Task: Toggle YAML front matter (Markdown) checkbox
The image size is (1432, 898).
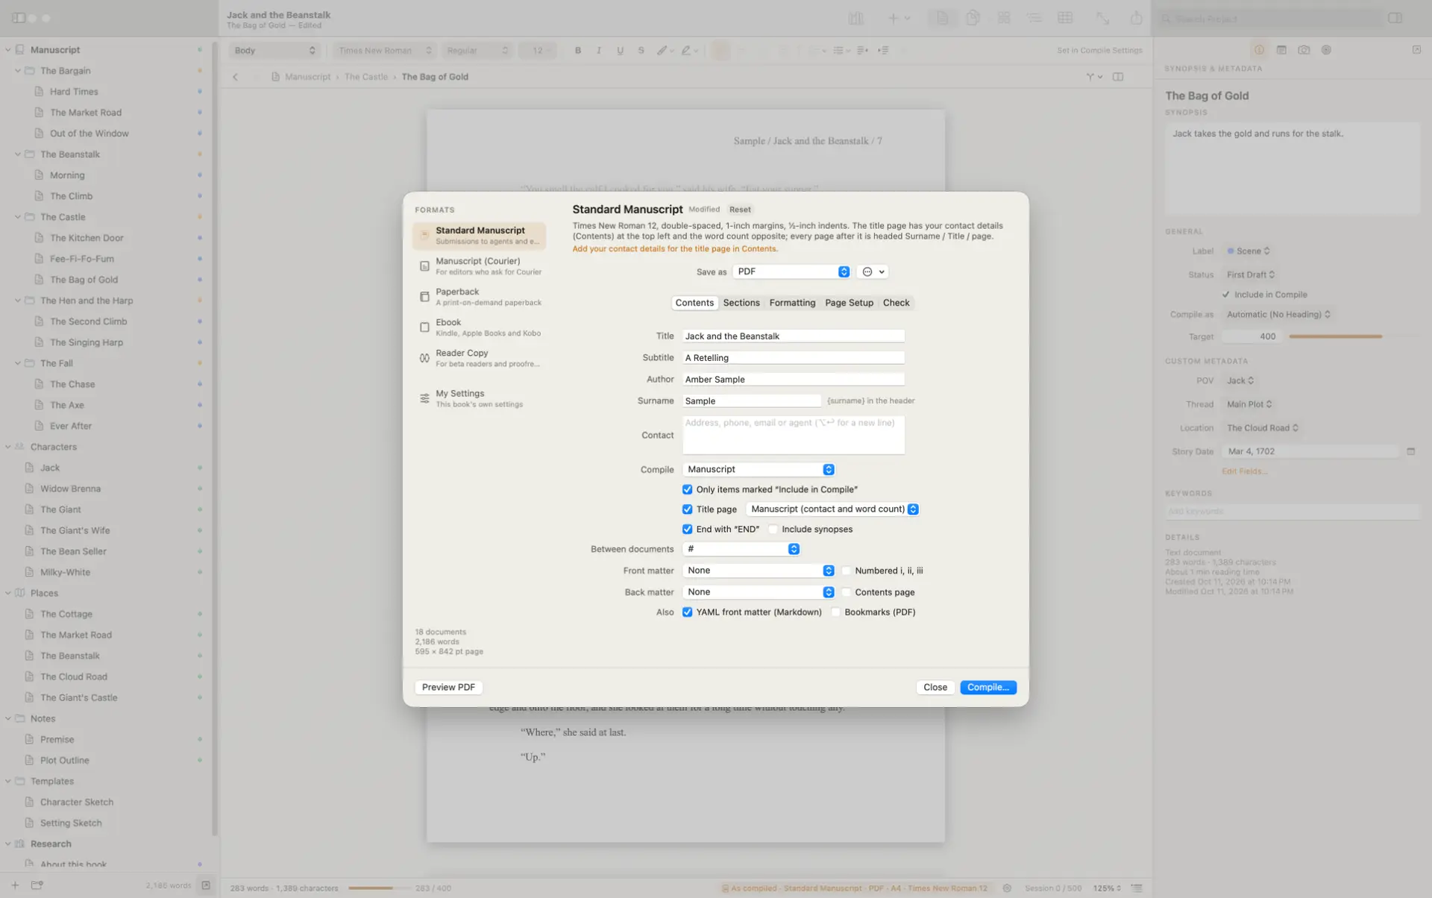Action: 687,612
